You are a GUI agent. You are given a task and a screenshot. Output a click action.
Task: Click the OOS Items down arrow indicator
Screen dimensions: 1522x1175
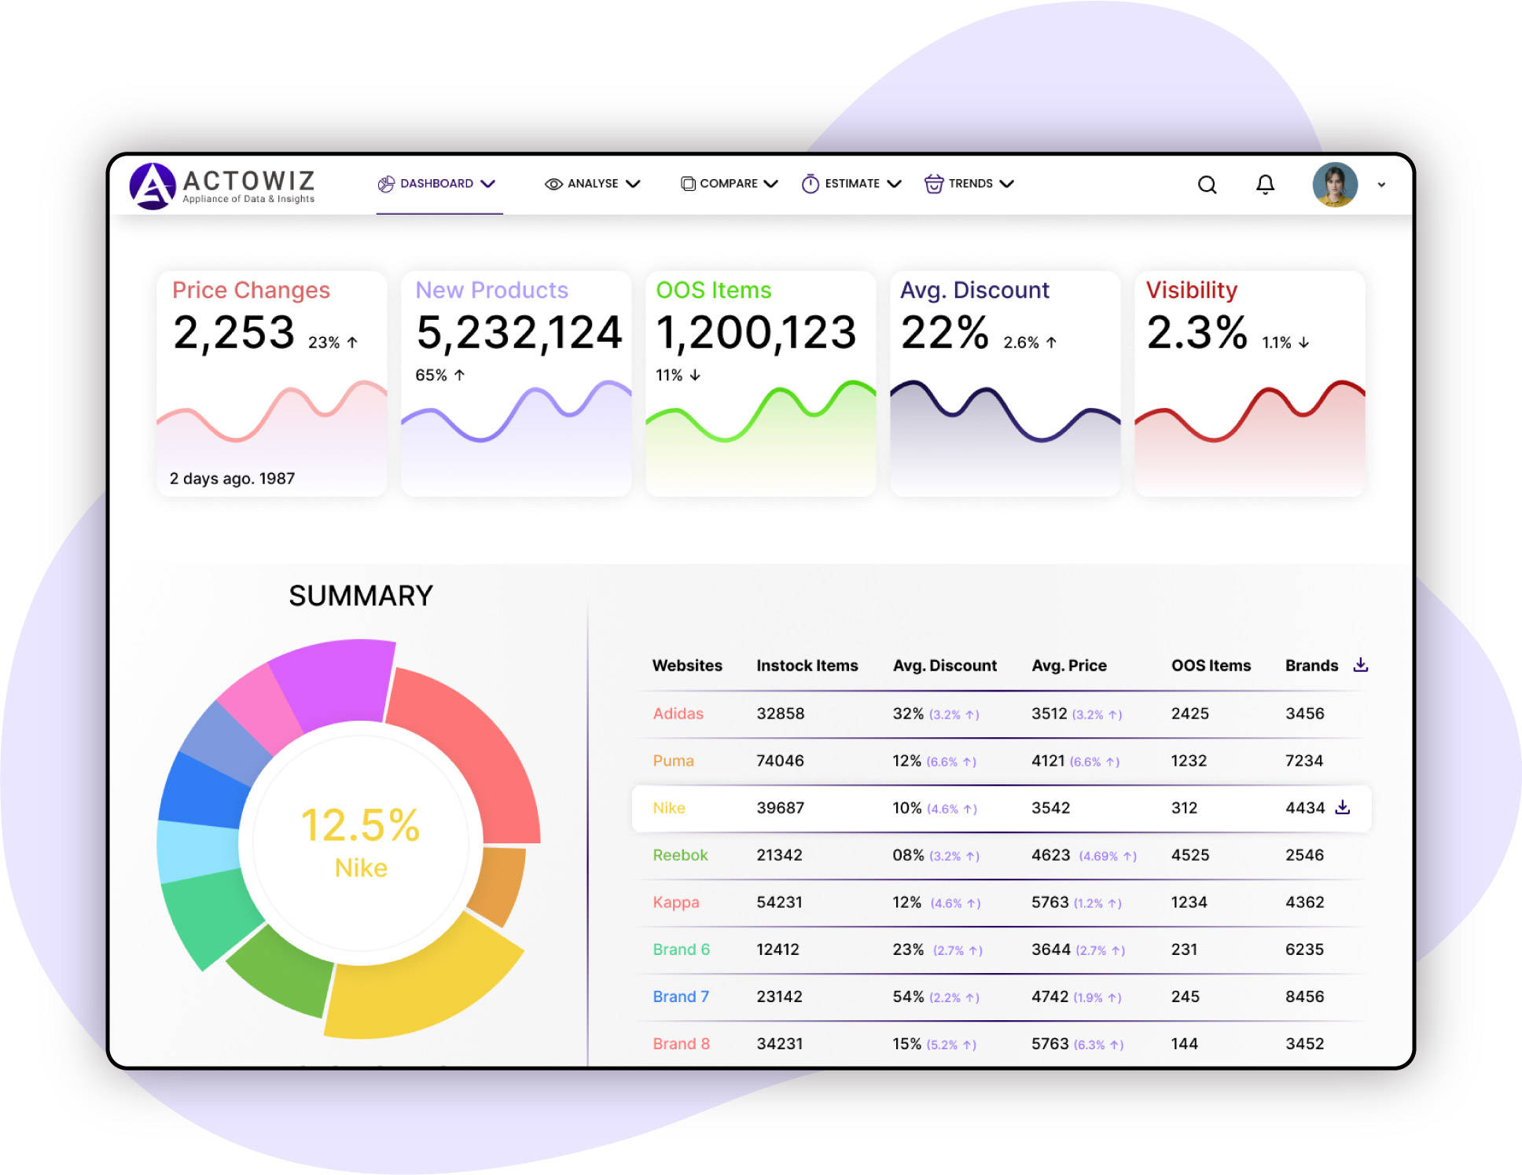[695, 376]
